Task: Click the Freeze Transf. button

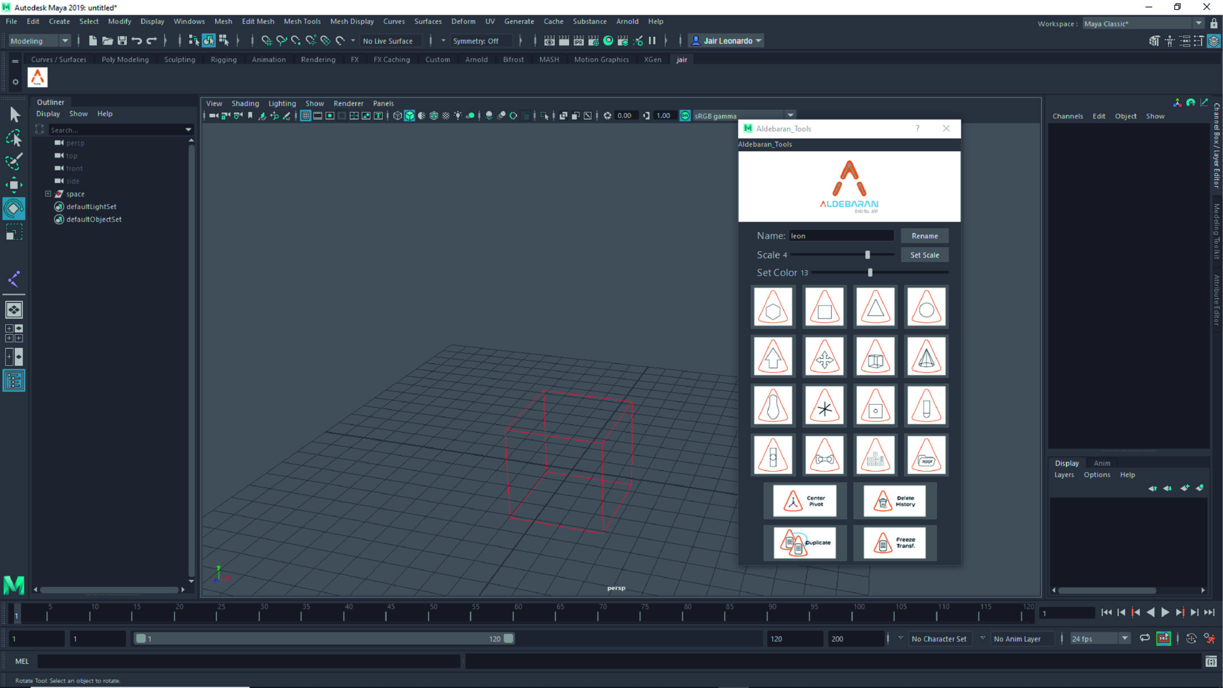Action: coord(895,543)
